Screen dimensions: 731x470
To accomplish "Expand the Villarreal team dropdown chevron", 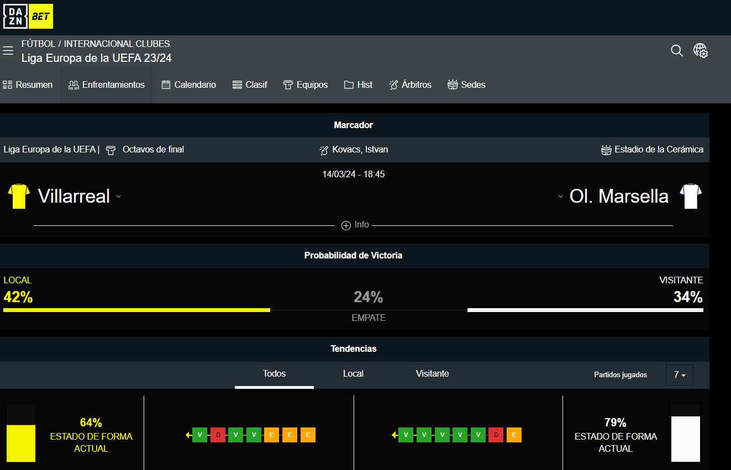I will (x=118, y=197).
